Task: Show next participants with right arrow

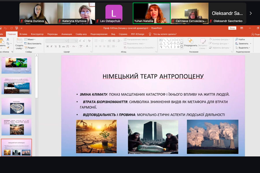Action: [x=250, y=13]
